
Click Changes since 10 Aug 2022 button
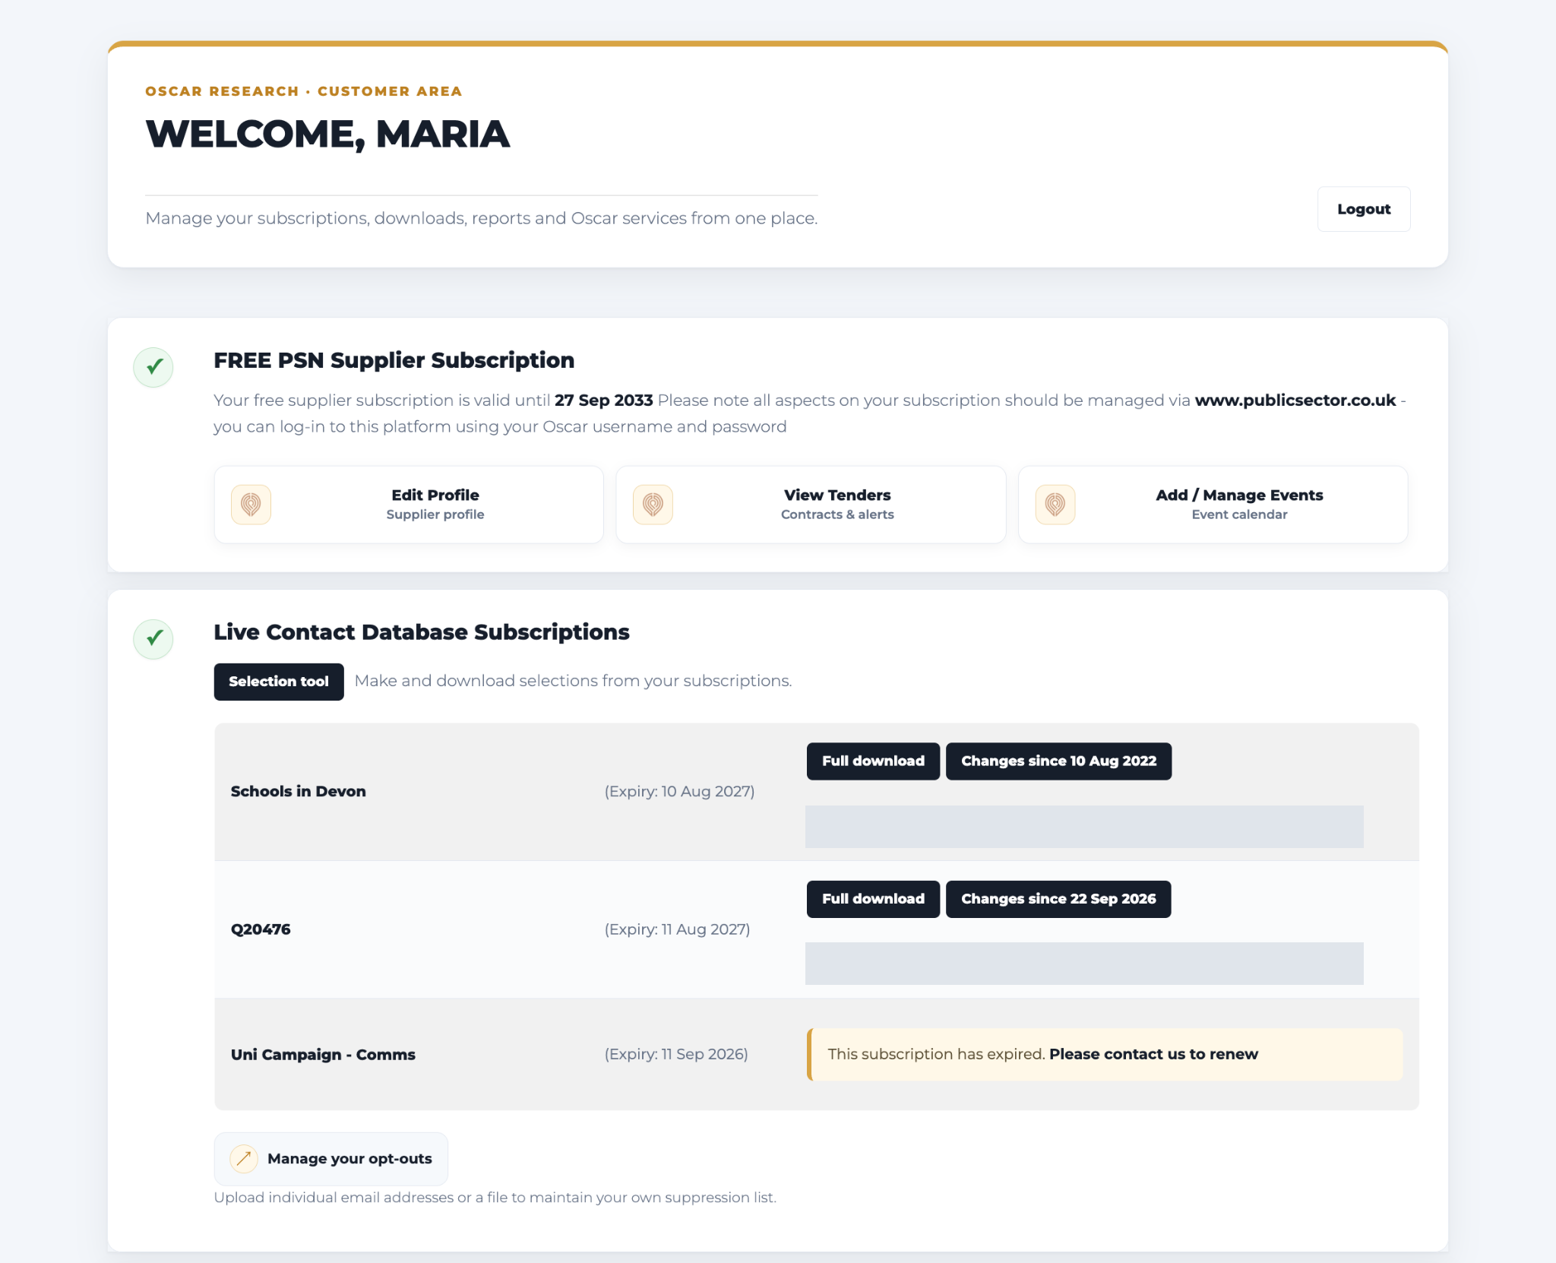click(1058, 761)
